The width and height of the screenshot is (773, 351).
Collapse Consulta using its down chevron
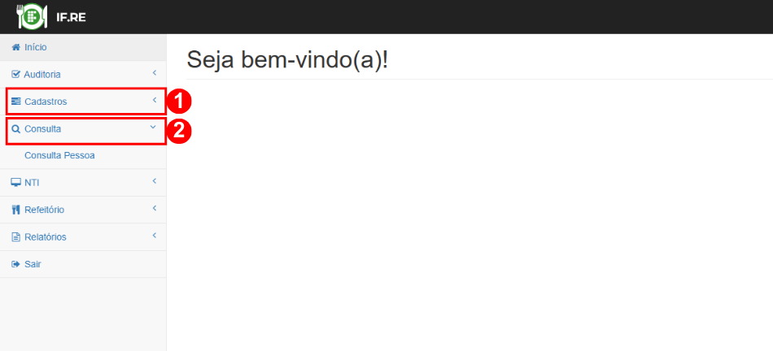153,127
